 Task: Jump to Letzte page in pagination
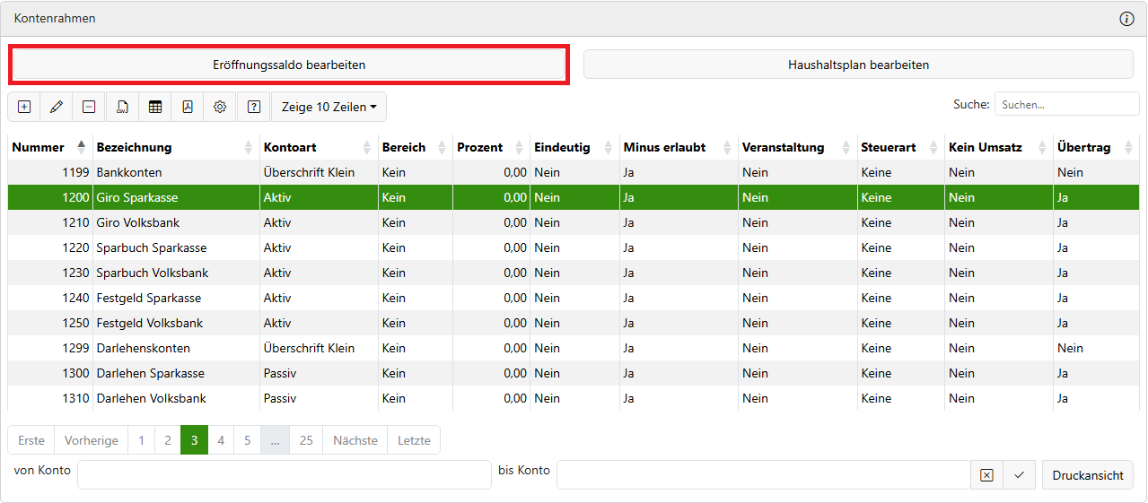coord(414,440)
